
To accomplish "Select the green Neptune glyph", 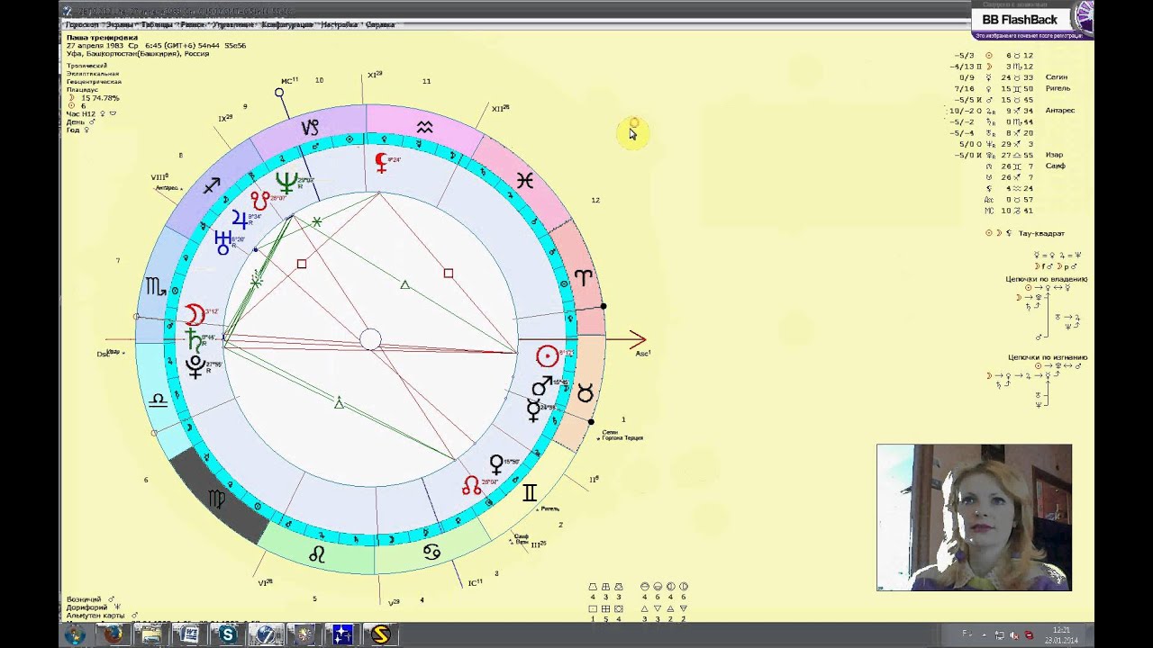I will click(x=286, y=184).
